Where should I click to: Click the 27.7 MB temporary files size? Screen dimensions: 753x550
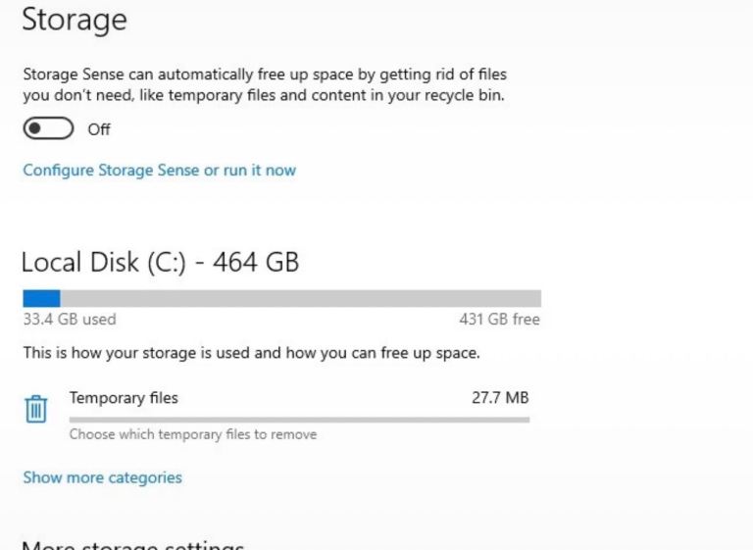pos(500,397)
